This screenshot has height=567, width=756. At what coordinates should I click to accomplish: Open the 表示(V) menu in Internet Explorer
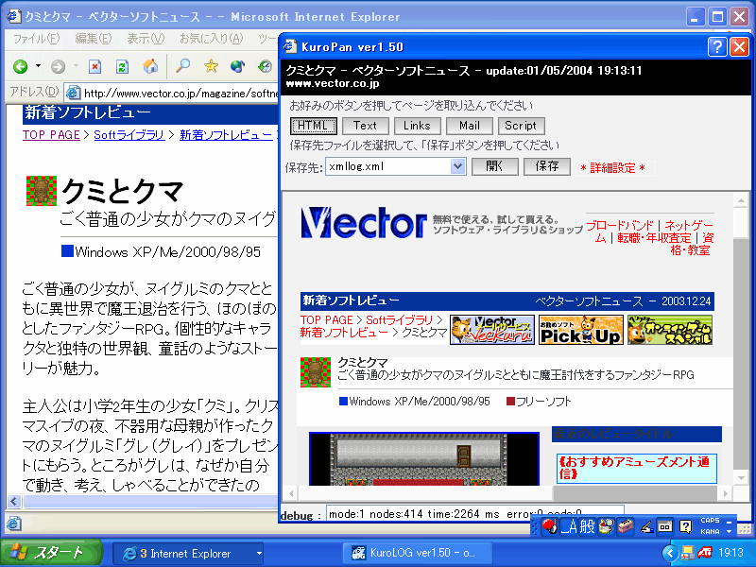point(146,39)
